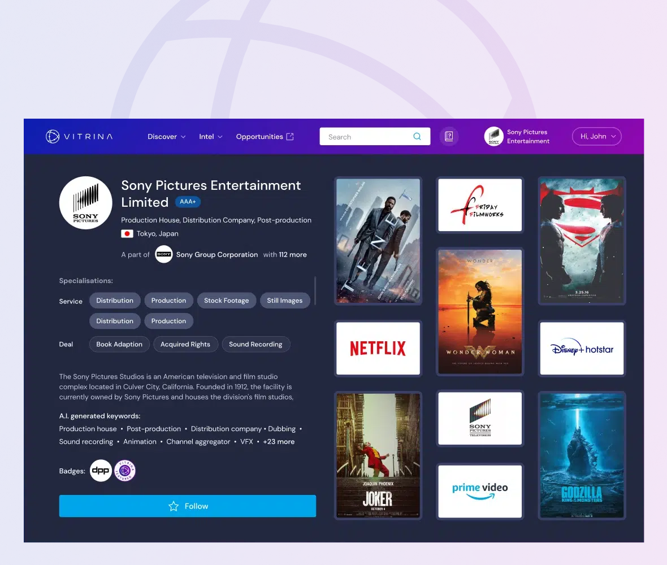This screenshot has width=667, height=565.
Task: Open the Discover dropdown menu
Action: tap(166, 137)
